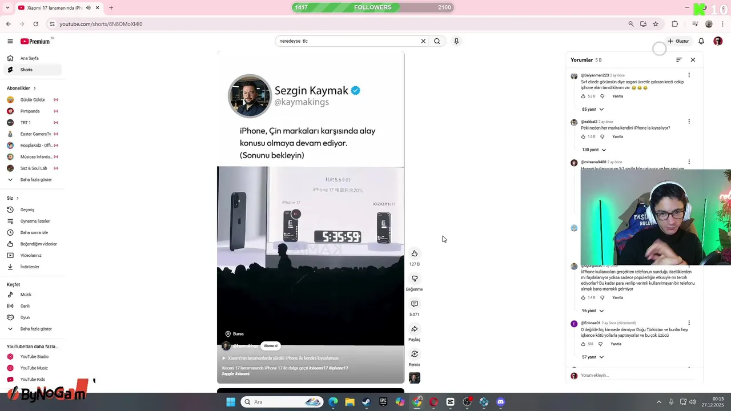The height and width of the screenshot is (411, 731).
Task: Click the browser address bar URL
Action: coord(101,24)
